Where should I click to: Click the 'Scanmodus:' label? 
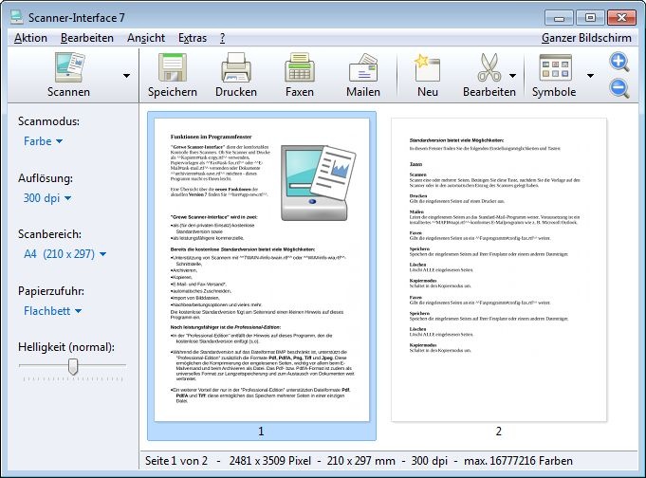(x=48, y=121)
